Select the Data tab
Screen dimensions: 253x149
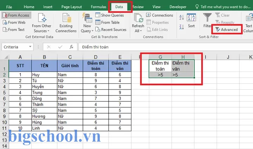click(119, 7)
